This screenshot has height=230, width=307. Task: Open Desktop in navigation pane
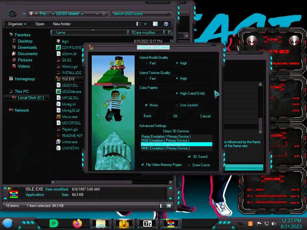tap(25, 41)
